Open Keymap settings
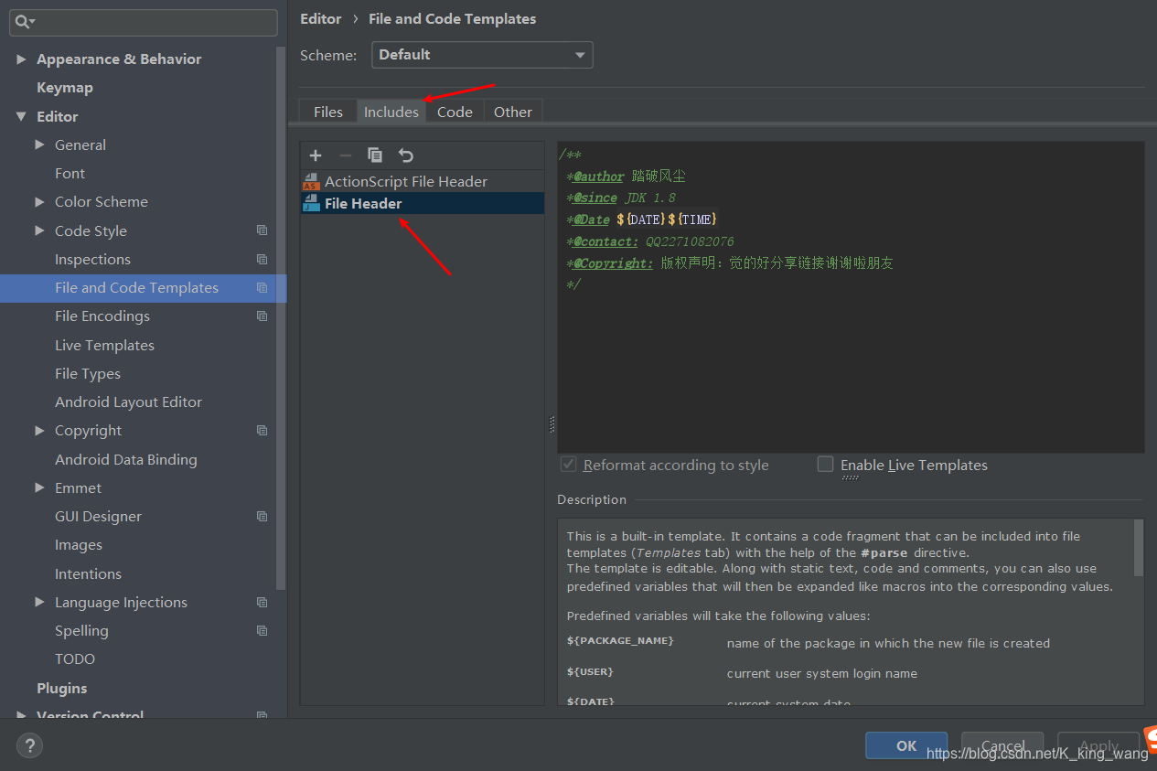Viewport: 1157px width, 771px height. point(65,88)
